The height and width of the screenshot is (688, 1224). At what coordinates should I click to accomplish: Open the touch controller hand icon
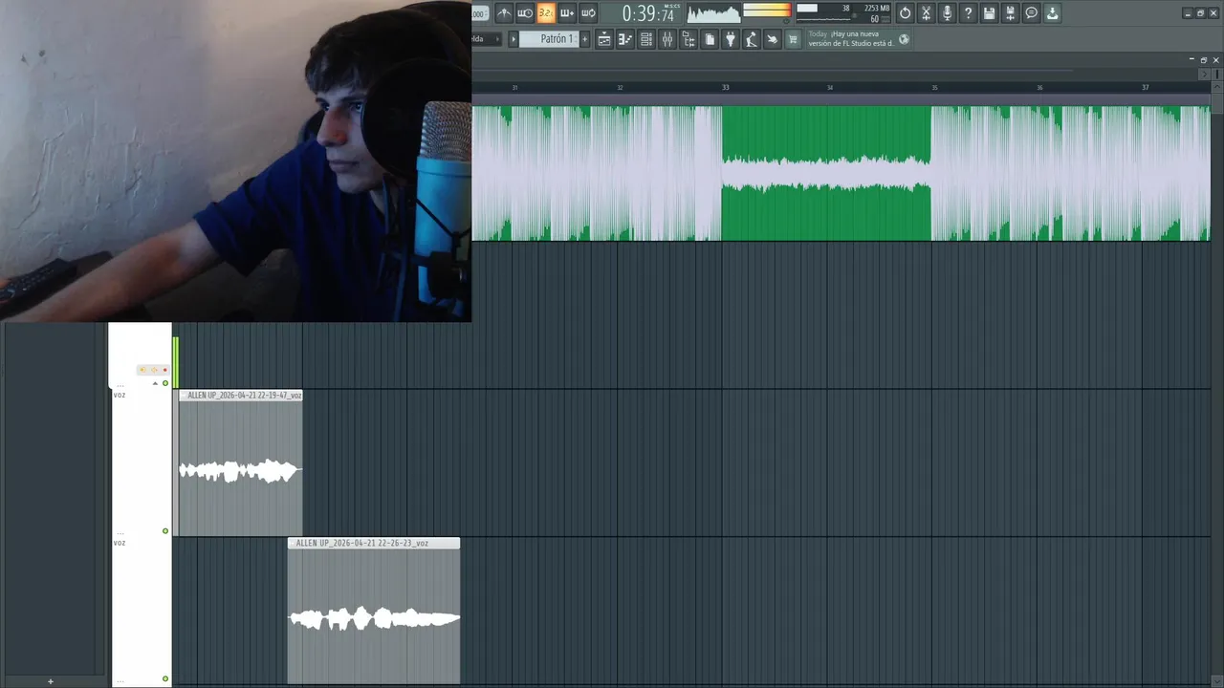point(773,39)
